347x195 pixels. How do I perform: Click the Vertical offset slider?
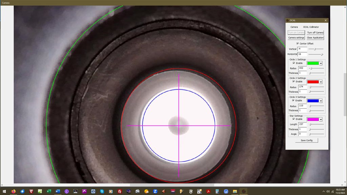point(316,49)
